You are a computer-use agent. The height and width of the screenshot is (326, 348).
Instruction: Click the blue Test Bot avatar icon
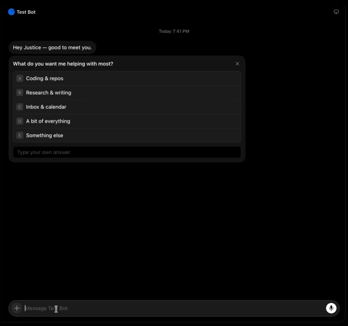pos(11,12)
